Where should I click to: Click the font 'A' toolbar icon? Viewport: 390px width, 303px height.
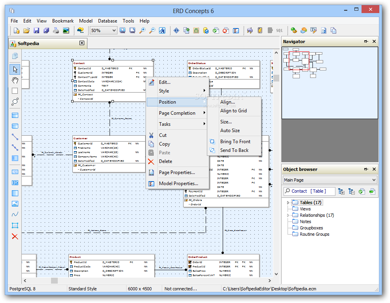(x=162, y=30)
